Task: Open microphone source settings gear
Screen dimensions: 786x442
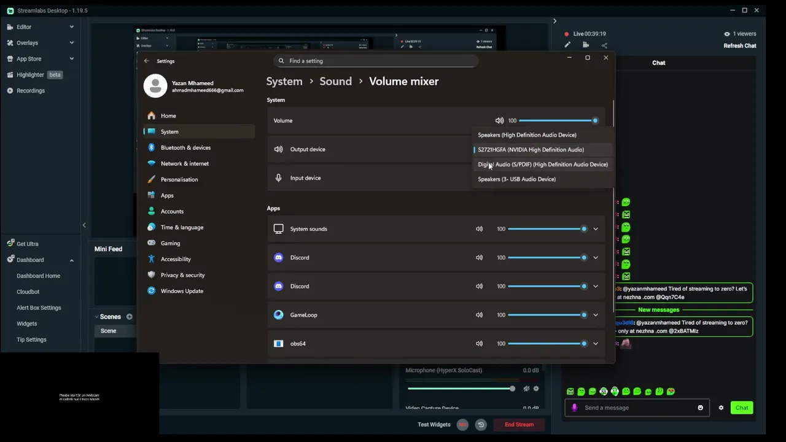Action: click(x=536, y=389)
